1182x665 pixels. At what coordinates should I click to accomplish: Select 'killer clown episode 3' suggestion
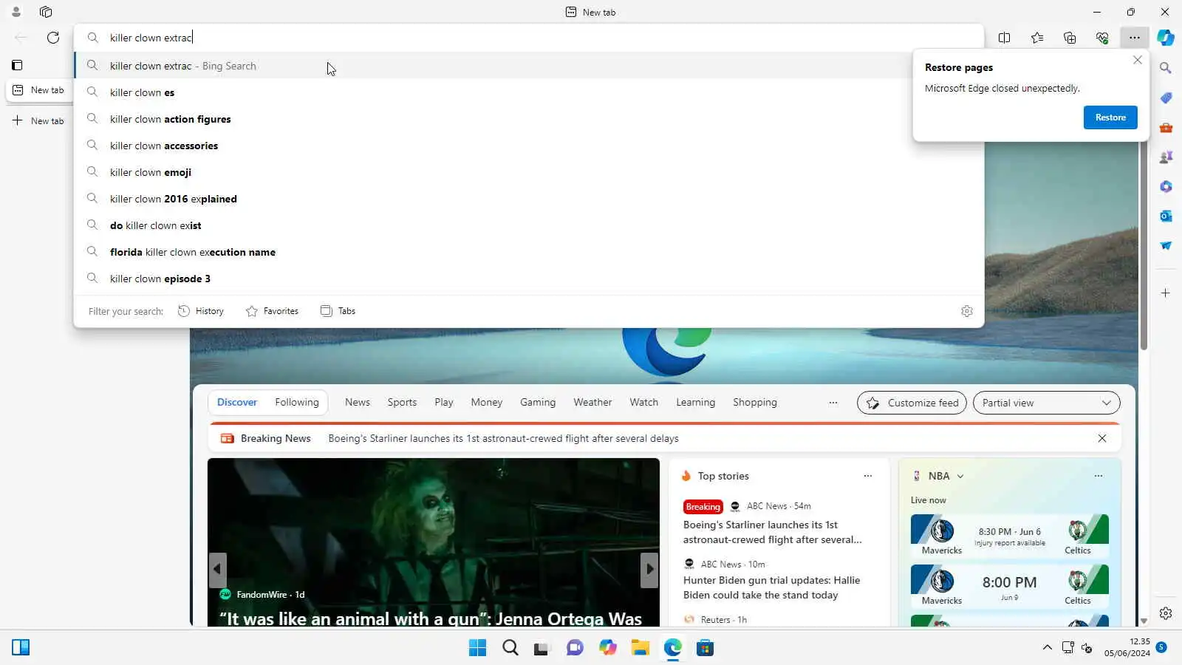pyautogui.click(x=529, y=279)
